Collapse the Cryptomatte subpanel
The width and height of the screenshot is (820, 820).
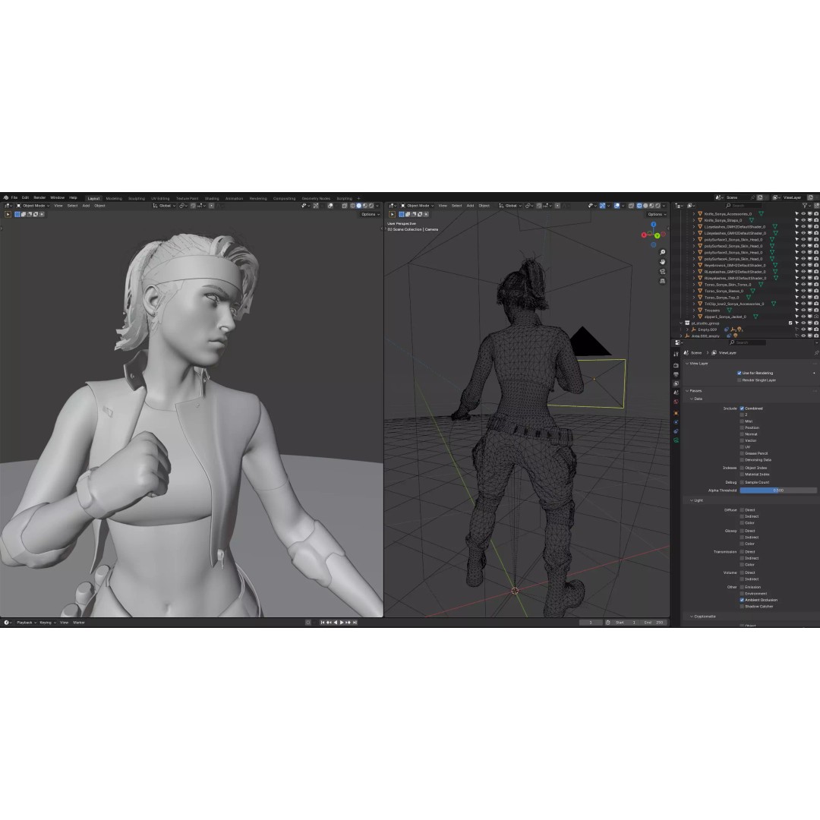(x=692, y=617)
